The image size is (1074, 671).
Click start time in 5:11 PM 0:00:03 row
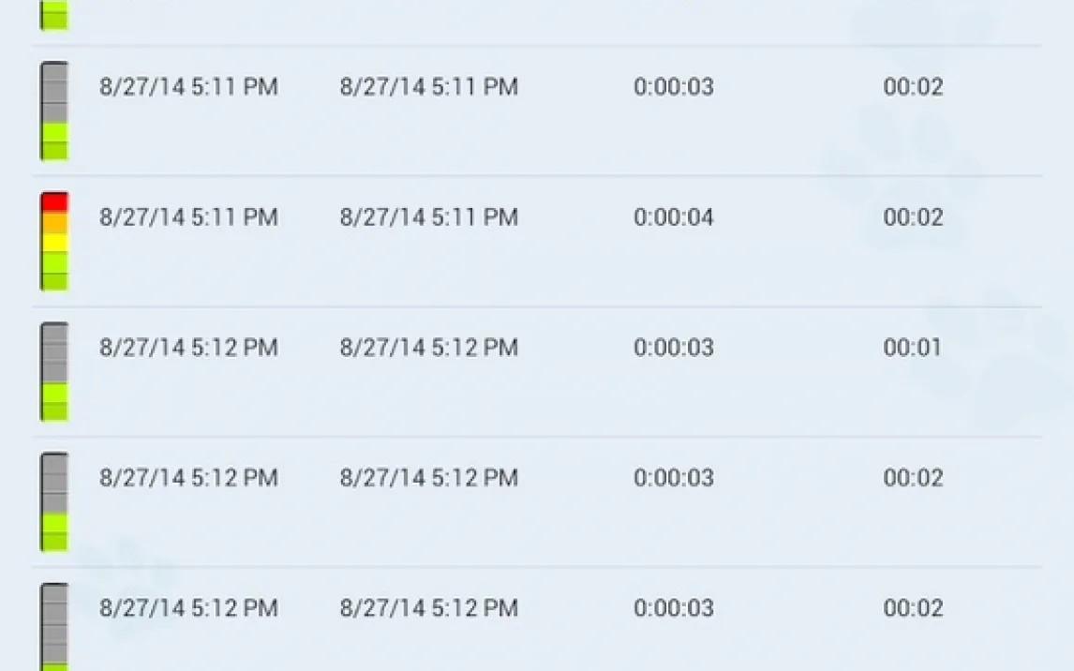click(x=188, y=87)
